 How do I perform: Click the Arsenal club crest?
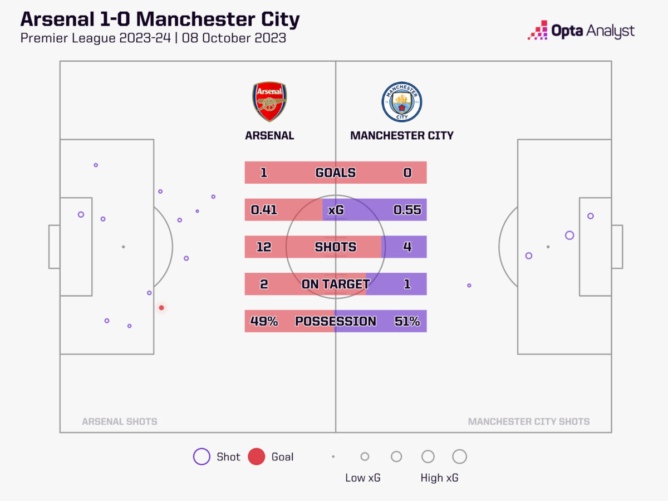[269, 102]
